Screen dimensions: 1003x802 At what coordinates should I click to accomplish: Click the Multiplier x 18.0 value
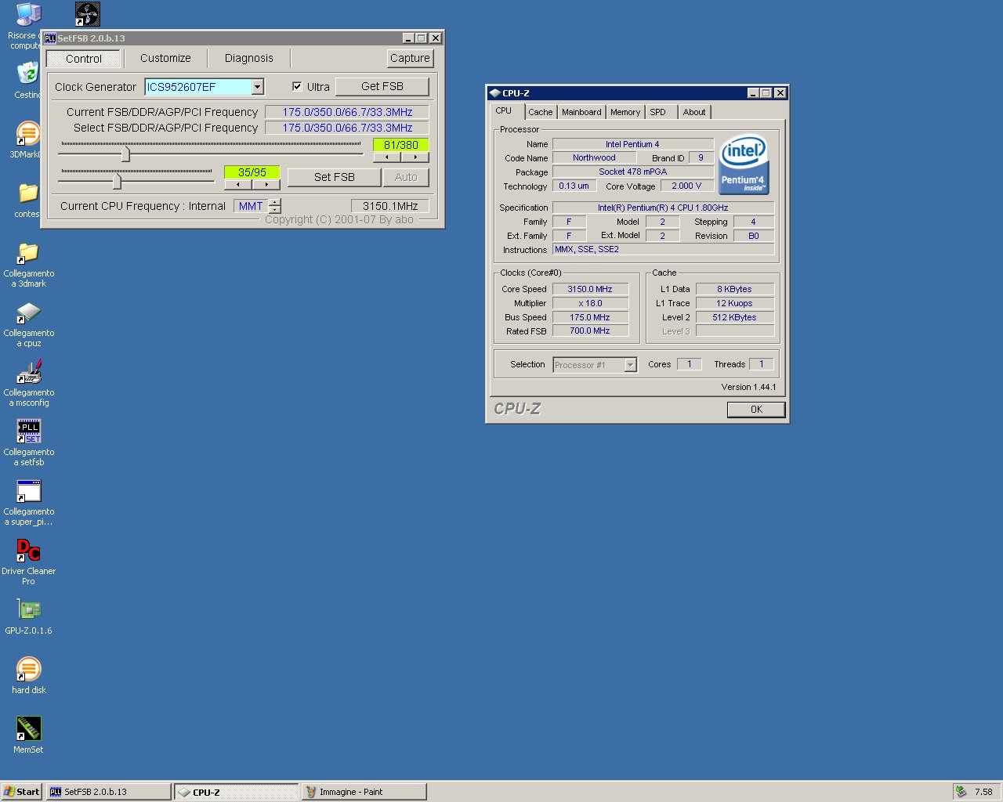590,303
